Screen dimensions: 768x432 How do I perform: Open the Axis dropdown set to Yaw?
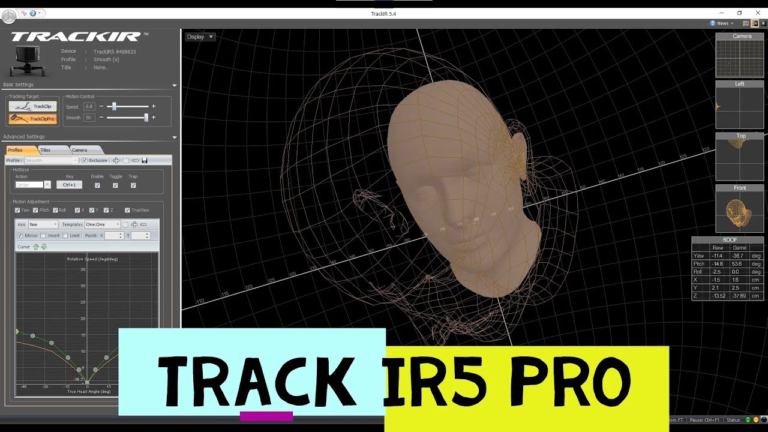coord(43,224)
